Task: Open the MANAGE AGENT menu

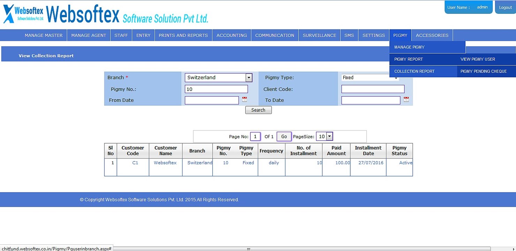Action: (x=89, y=35)
